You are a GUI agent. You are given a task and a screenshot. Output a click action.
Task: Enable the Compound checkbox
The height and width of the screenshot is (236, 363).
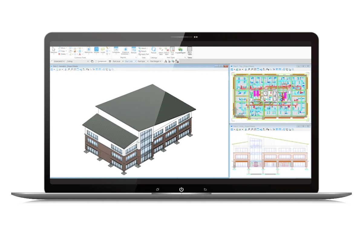(96, 61)
